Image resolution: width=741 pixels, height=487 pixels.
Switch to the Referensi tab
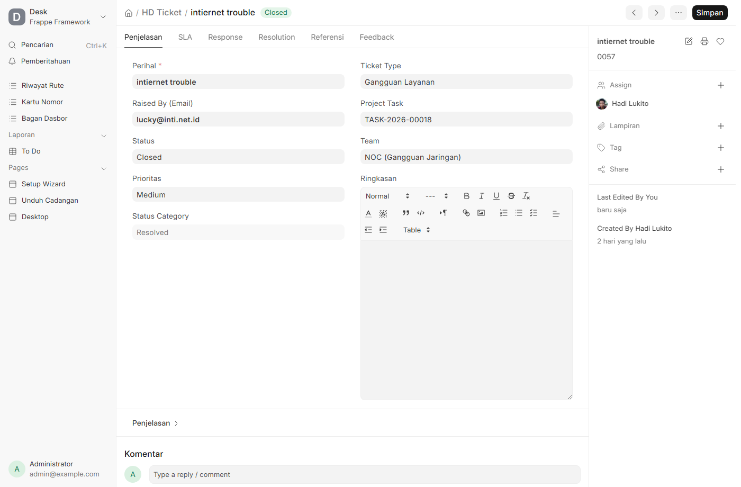click(328, 37)
